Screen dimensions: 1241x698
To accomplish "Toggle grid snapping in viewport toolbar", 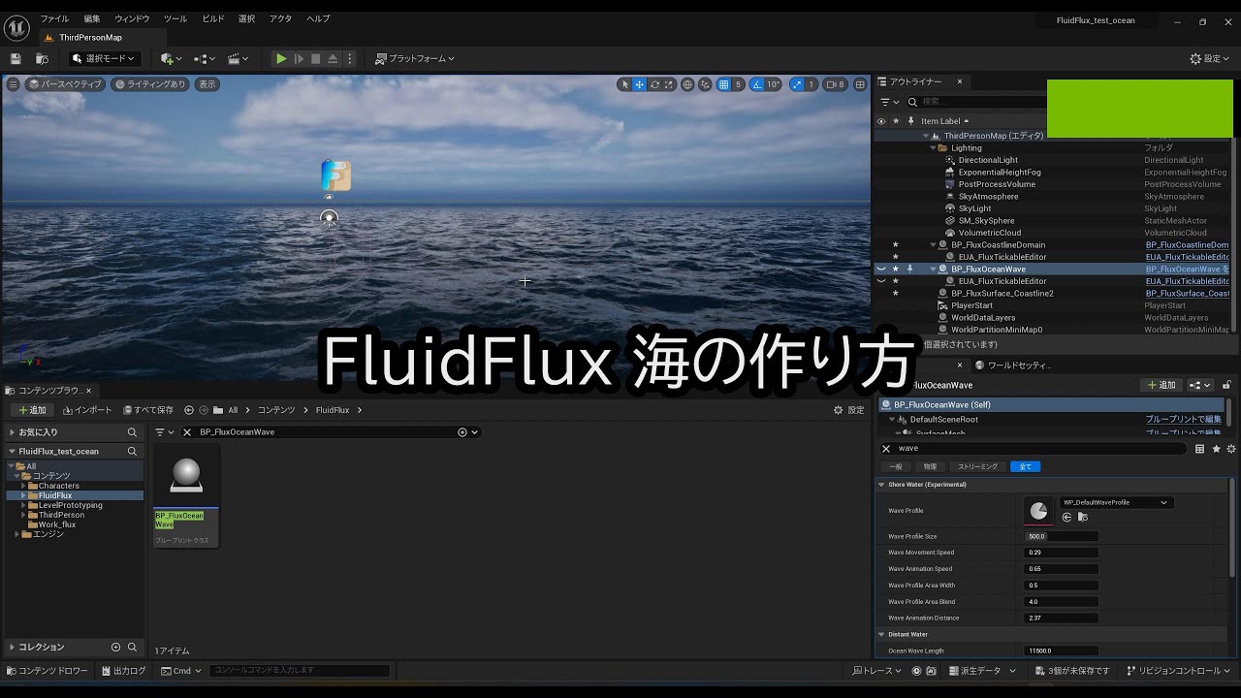I will coord(723,84).
